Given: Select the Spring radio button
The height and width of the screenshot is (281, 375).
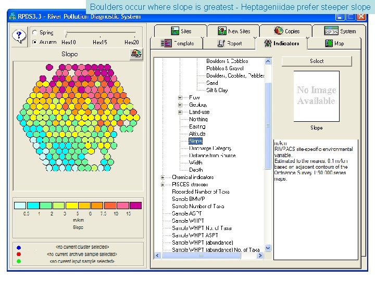Looking at the screenshot, I should pyautogui.click(x=35, y=32).
